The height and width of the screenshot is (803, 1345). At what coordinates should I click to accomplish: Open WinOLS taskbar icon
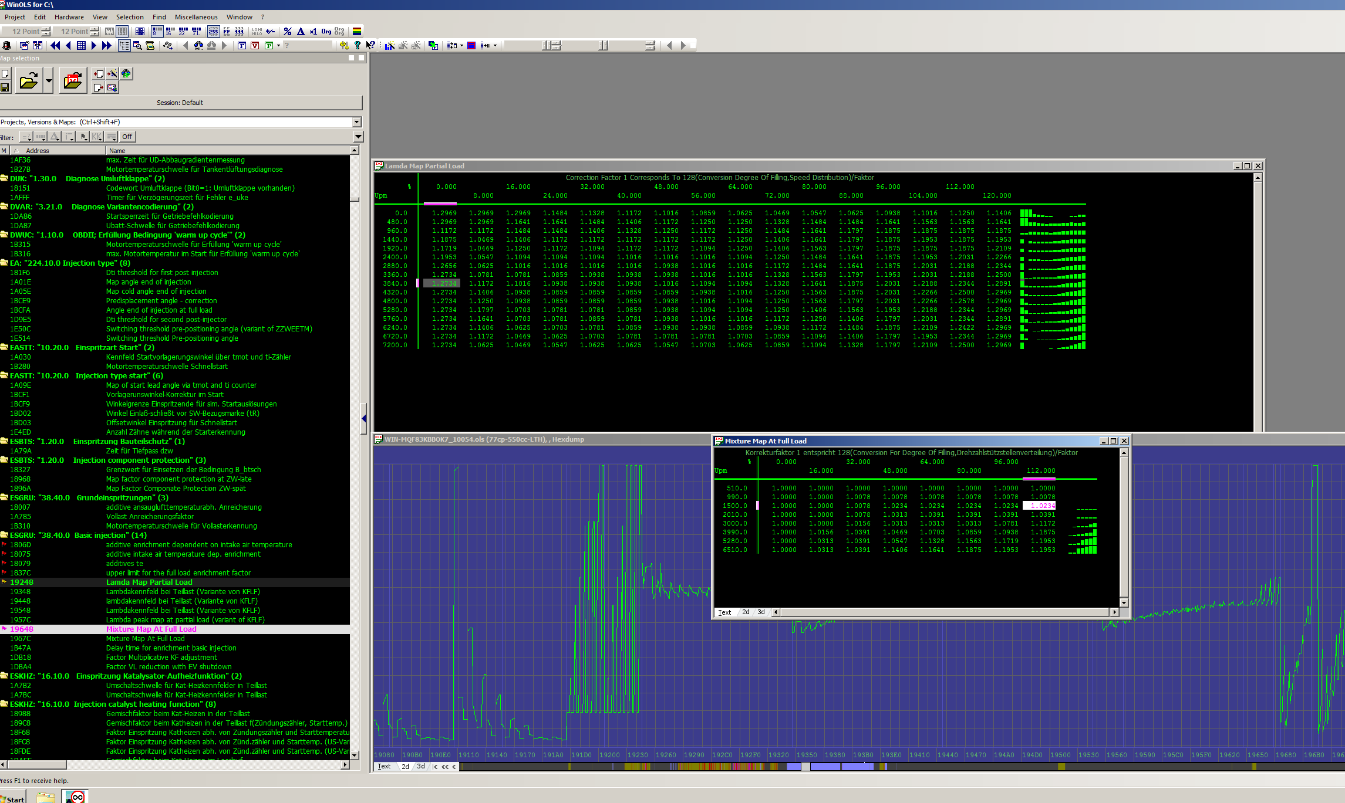point(75,797)
